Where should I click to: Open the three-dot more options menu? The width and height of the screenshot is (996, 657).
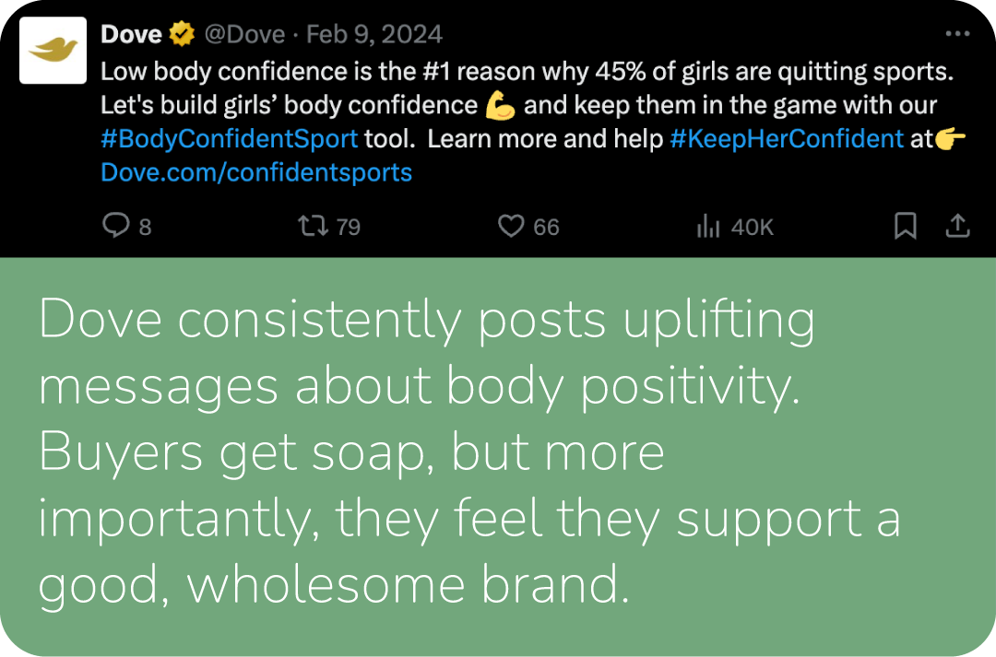point(958,34)
